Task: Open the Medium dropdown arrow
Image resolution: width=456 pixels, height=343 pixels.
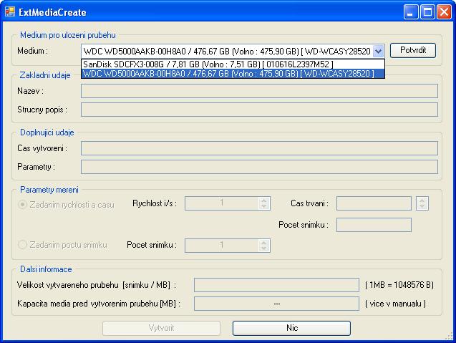Action: tap(378, 52)
